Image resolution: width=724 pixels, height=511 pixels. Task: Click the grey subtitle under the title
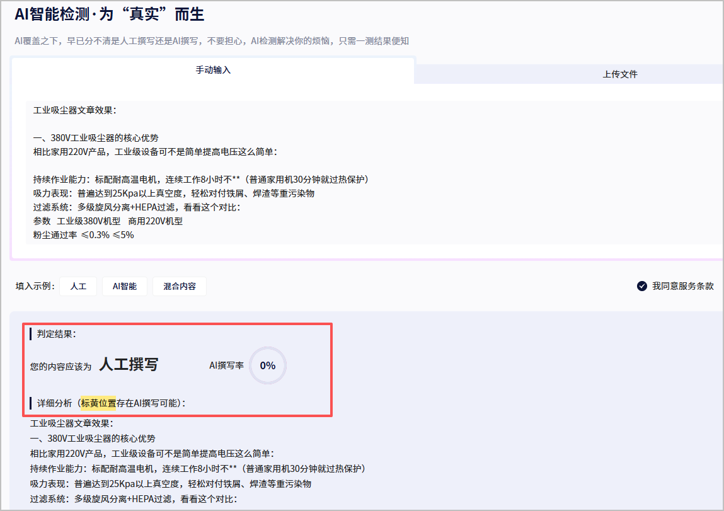212,41
